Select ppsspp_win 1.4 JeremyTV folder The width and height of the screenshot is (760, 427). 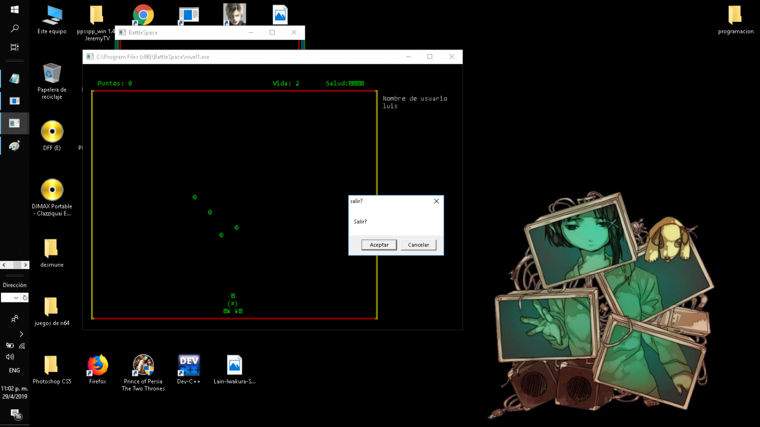(x=96, y=23)
